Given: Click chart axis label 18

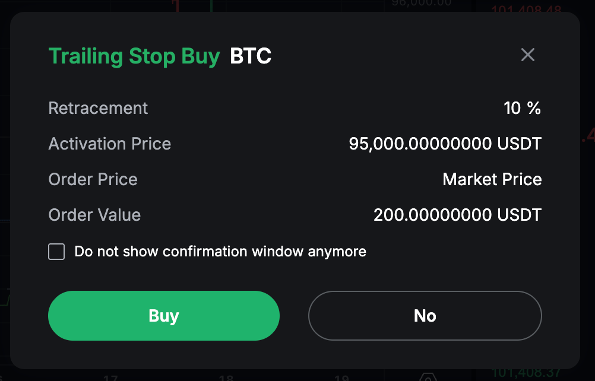Looking at the screenshot, I should pos(226,377).
